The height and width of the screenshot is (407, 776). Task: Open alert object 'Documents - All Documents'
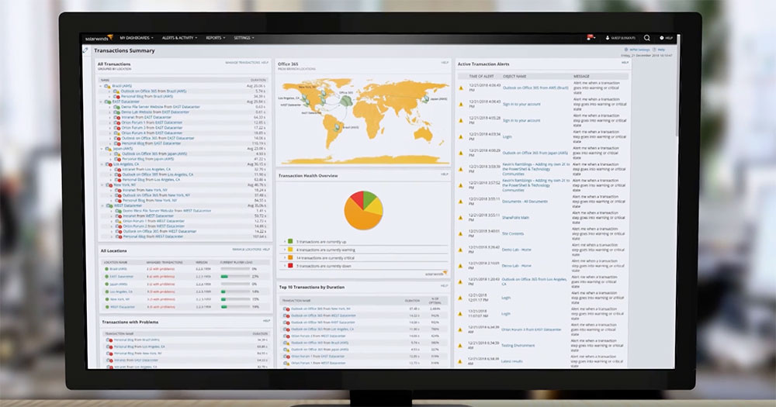[525, 202]
